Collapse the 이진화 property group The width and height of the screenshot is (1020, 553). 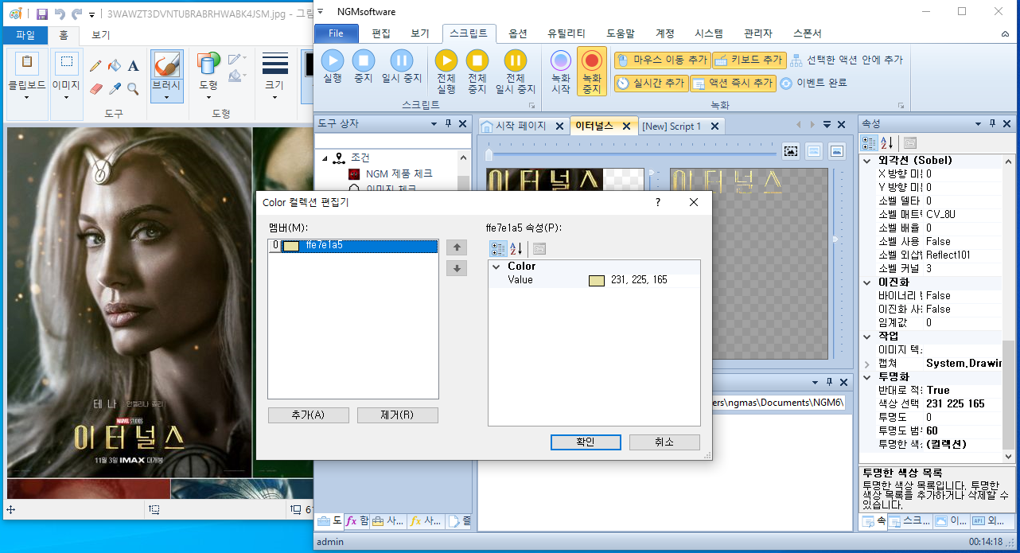[867, 282]
